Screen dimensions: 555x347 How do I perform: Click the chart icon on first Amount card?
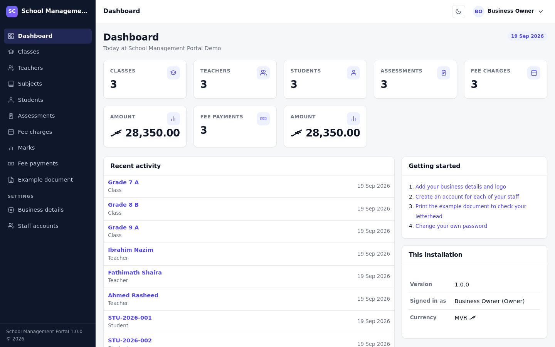click(x=173, y=119)
